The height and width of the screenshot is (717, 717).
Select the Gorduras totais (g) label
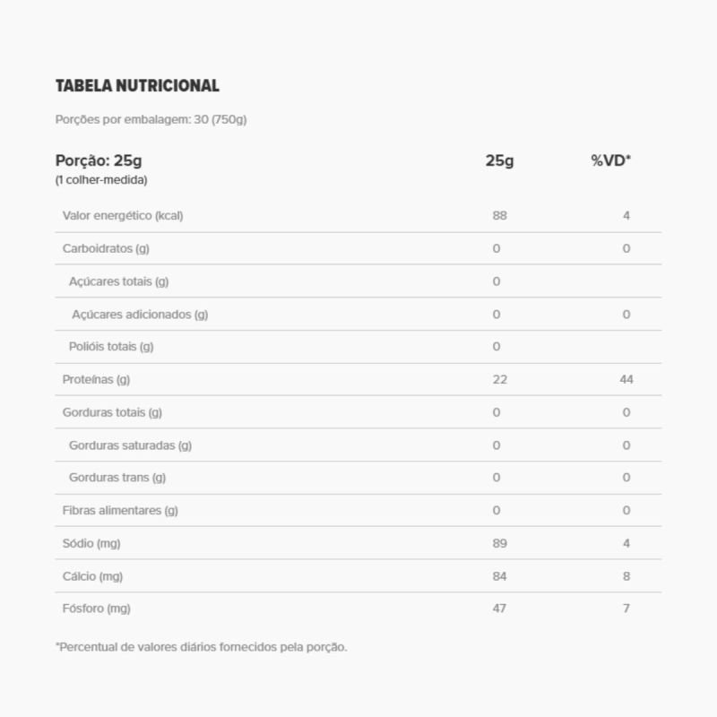click(x=112, y=412)
